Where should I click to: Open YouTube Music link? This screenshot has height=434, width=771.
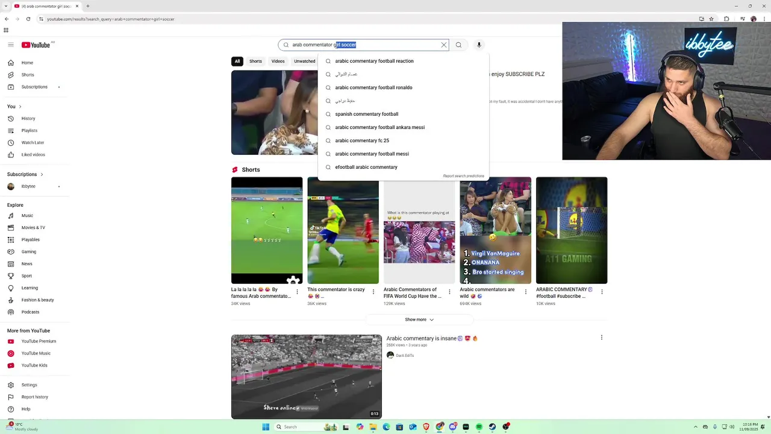pyautogui.click(x=35, y=353)
